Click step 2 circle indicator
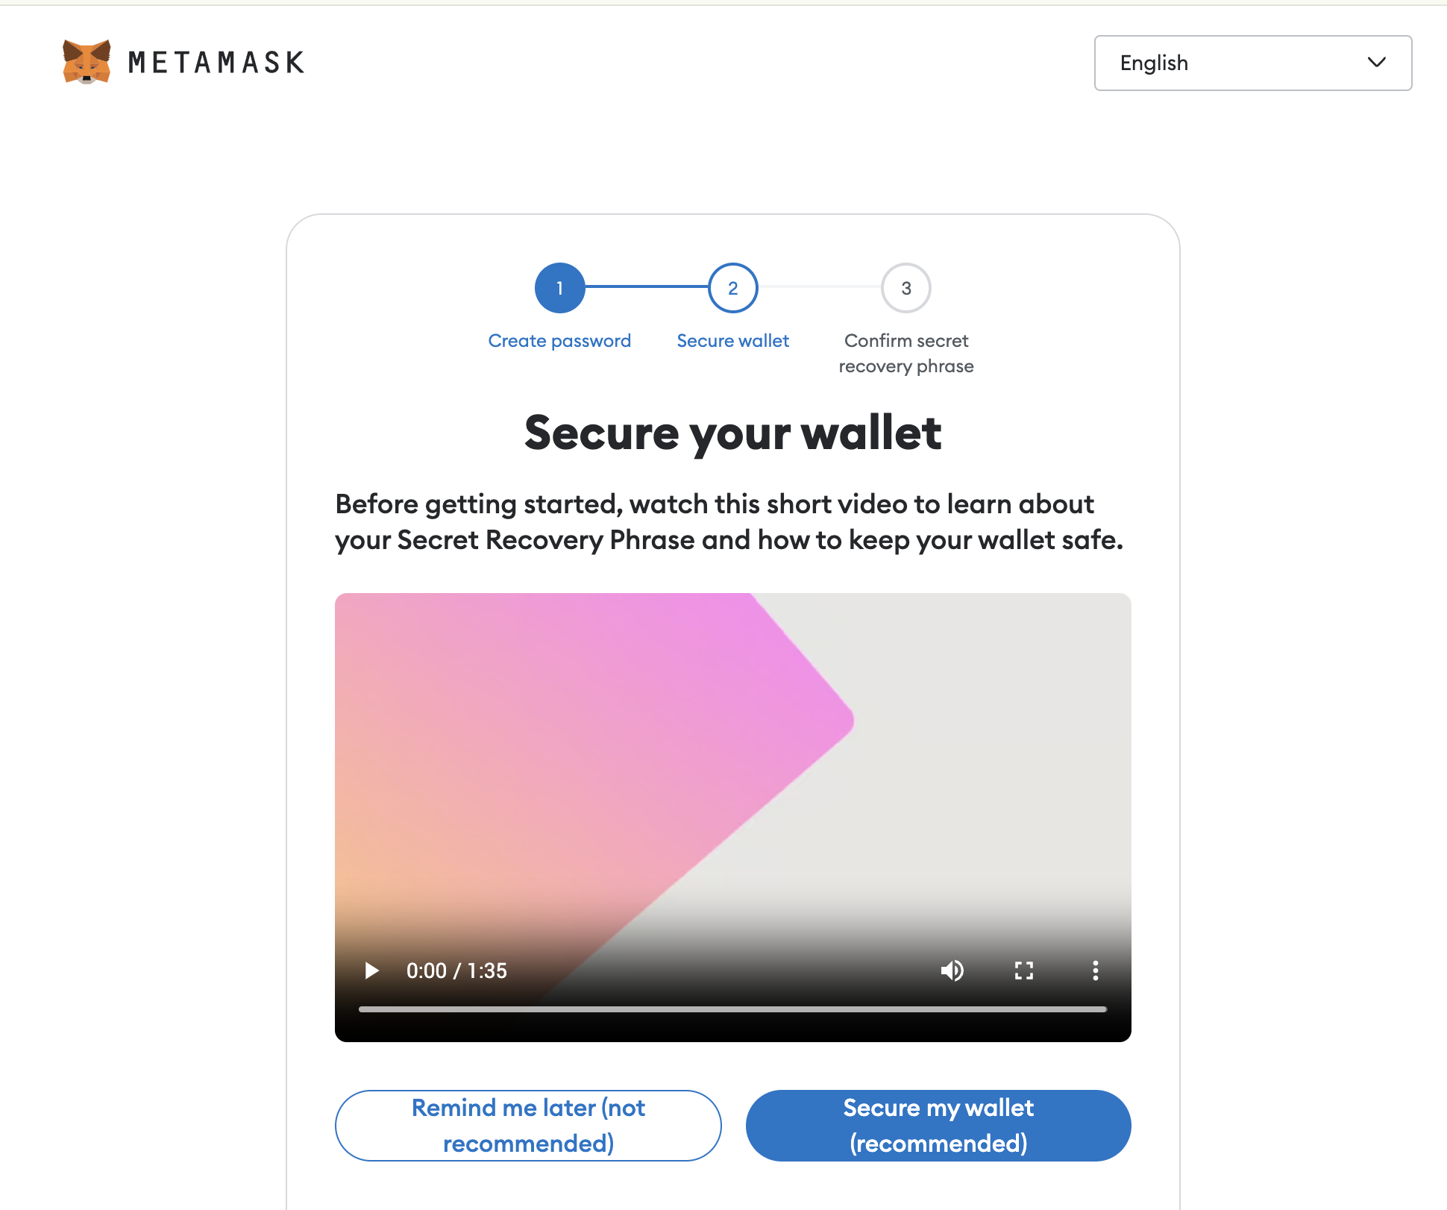Image resolution: width=1447 pixels, height=1210 pixels. tap(732, 288)
